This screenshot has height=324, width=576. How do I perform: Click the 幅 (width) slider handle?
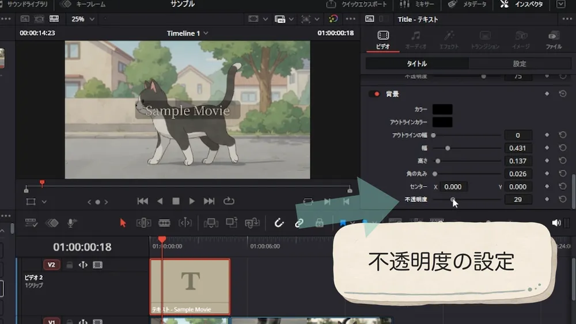[x=448, y=148]
